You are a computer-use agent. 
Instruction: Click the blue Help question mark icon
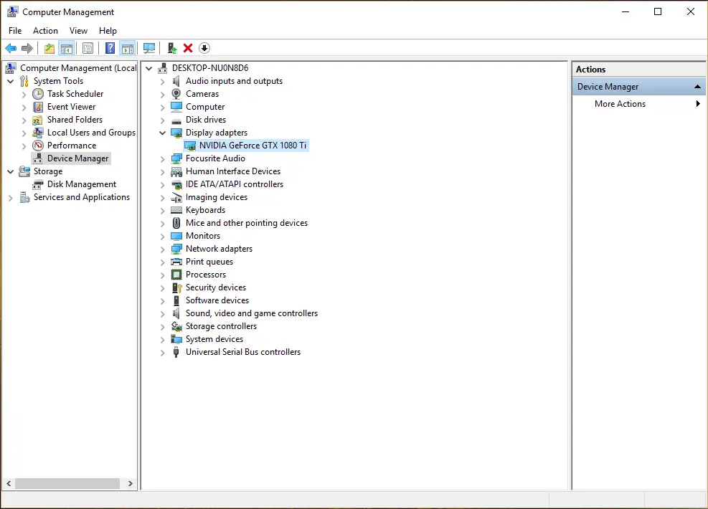click(110, 48)
